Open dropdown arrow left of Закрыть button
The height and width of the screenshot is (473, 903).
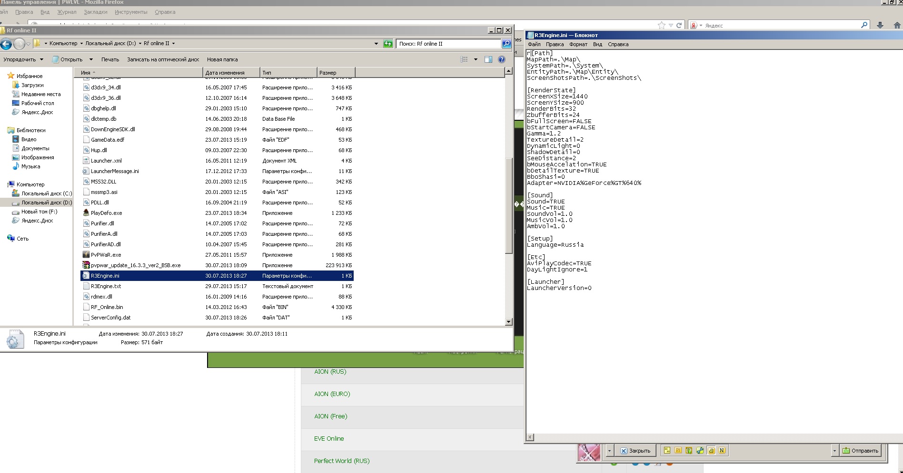(609, 451)
